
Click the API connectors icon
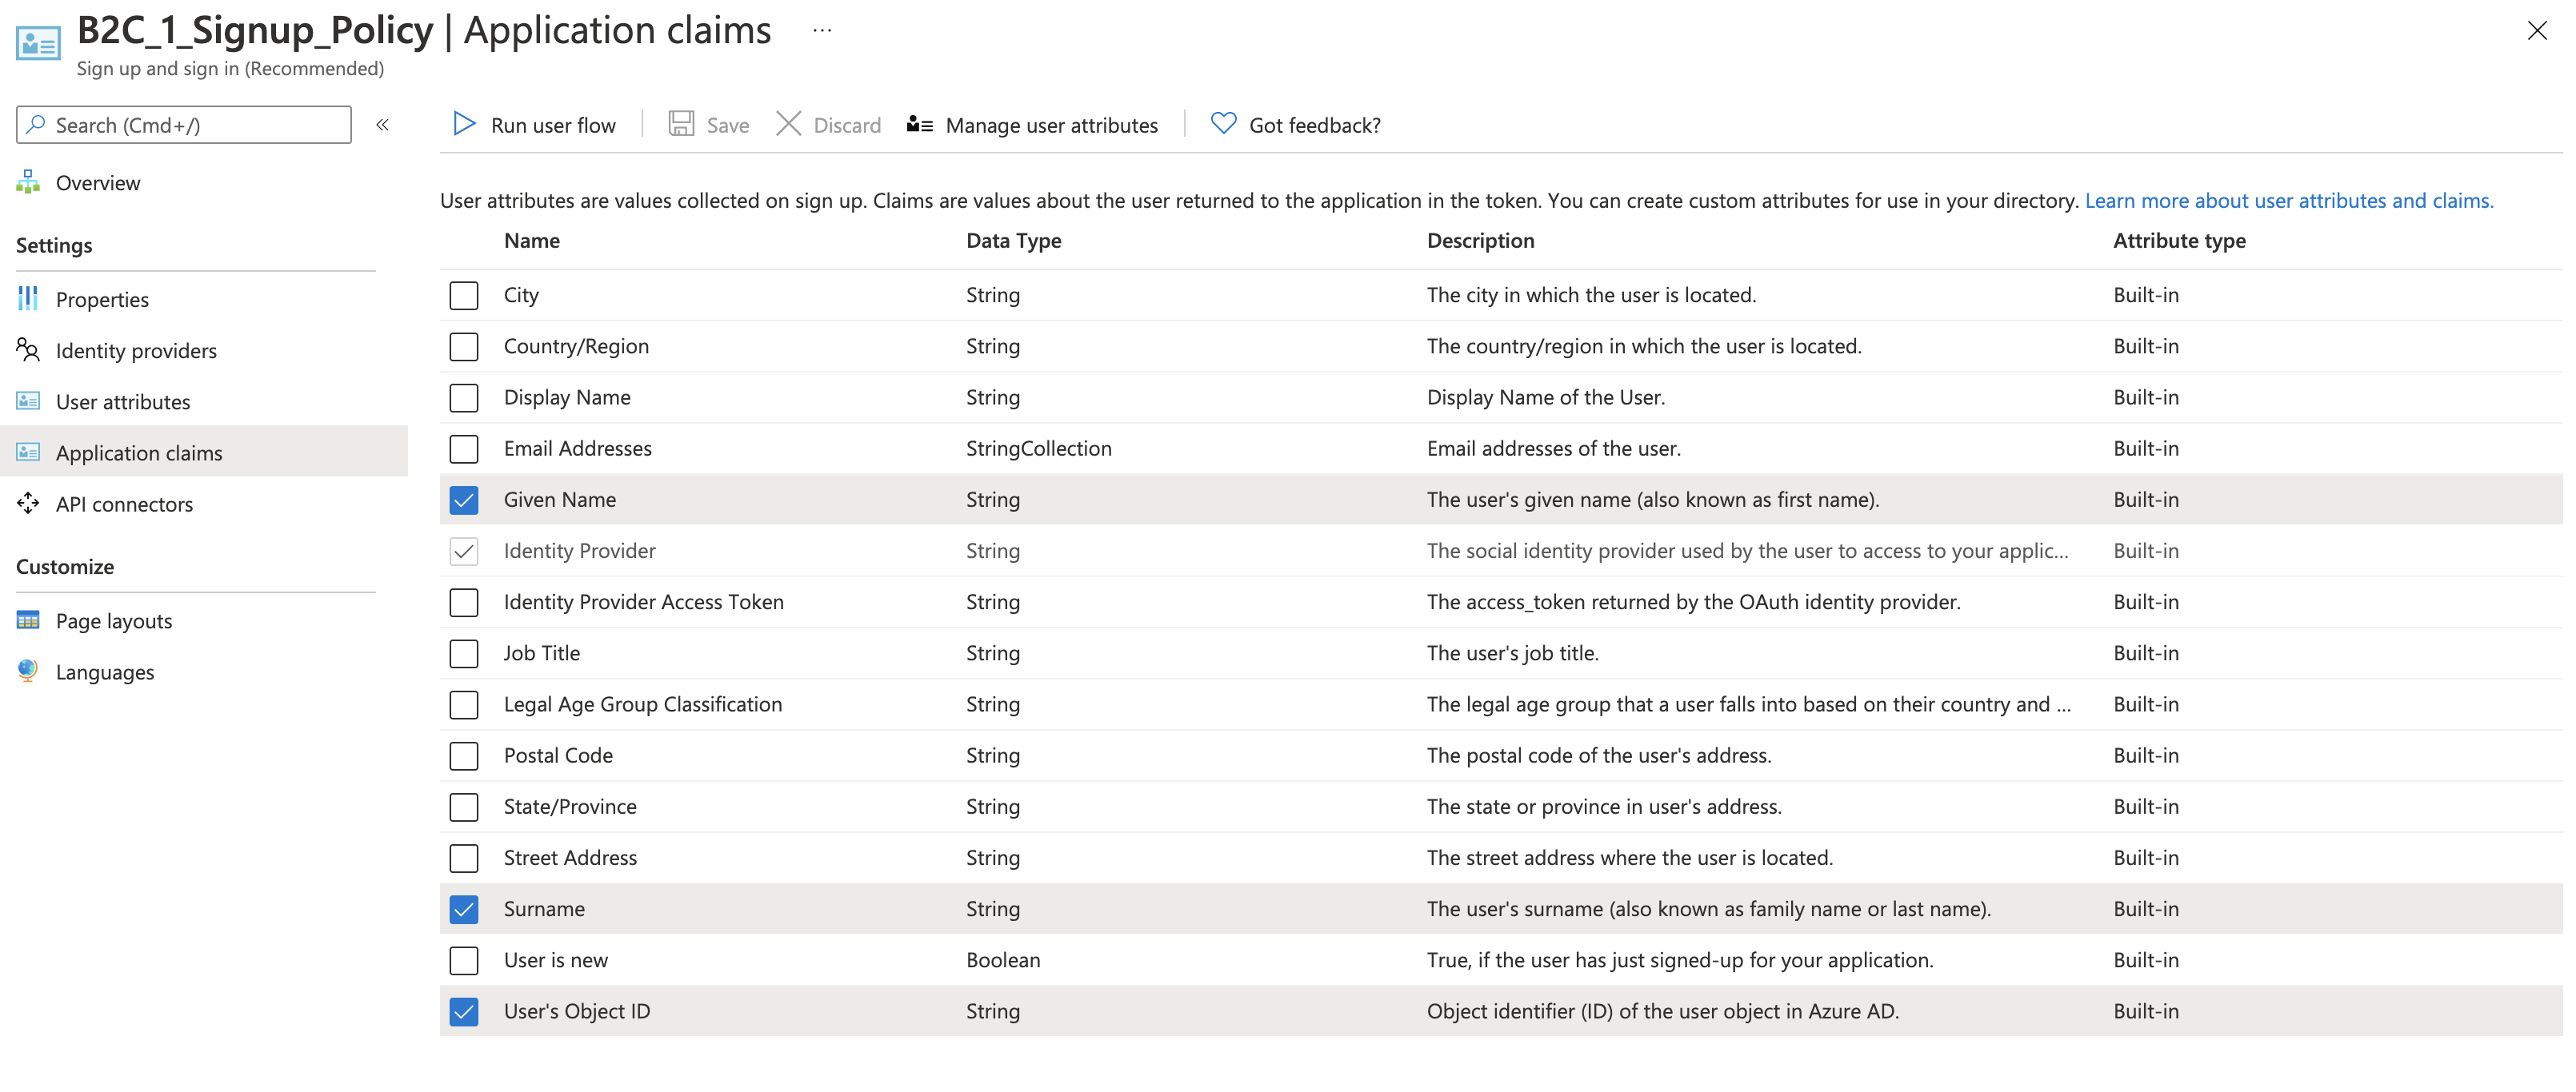click(28, 504)
